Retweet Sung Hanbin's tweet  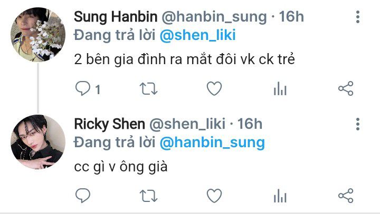pos(148,89)
